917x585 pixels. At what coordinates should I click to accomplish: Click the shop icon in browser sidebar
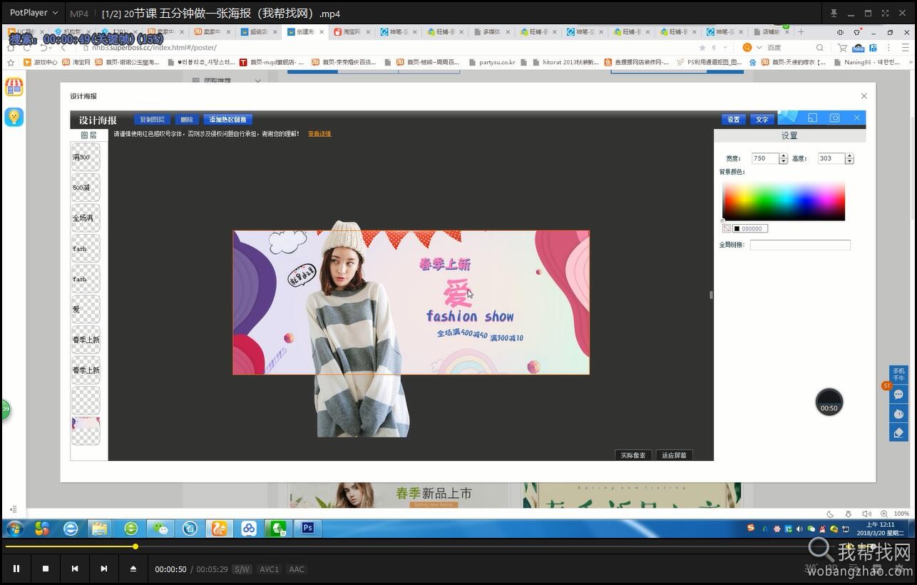coord(14,88)
